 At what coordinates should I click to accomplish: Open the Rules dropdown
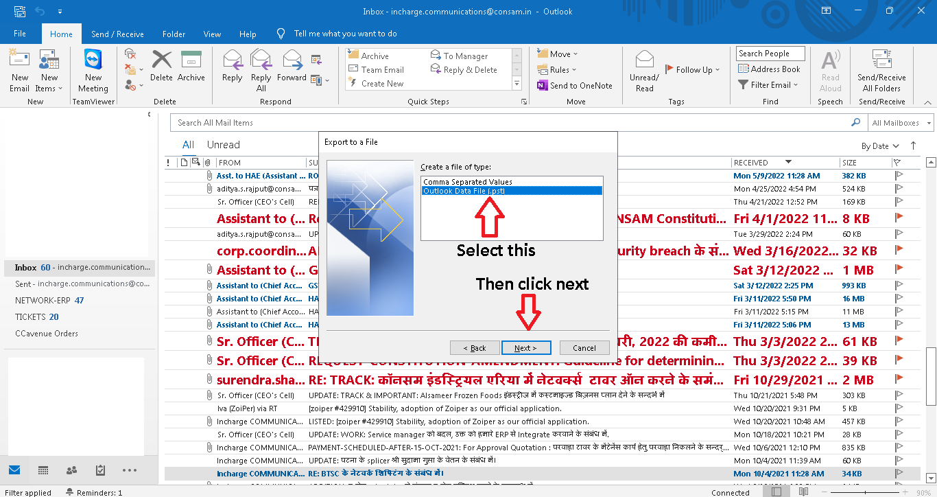click(556, 69)
